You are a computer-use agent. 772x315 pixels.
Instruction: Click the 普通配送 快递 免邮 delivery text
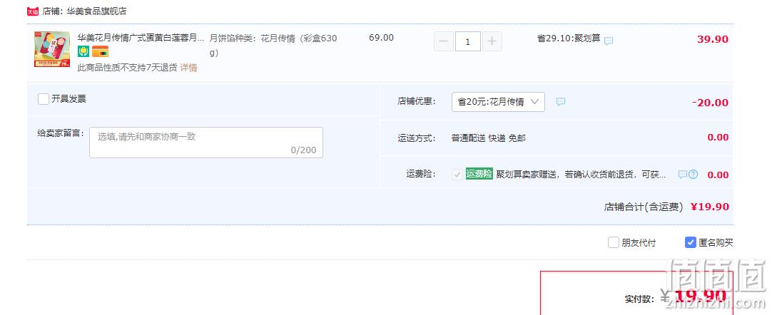[x=489, y=138]
